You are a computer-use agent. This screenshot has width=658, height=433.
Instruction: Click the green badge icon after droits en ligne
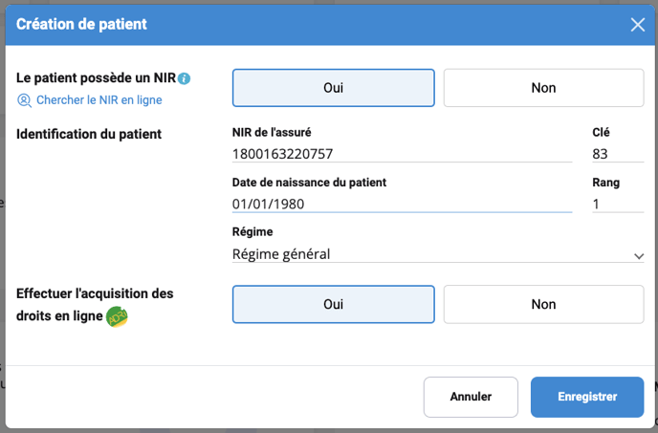coord(117,315)
